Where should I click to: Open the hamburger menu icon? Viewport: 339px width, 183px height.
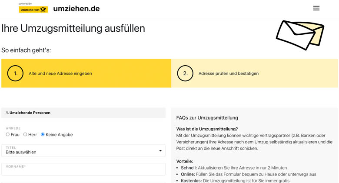[x=316, y=8]
